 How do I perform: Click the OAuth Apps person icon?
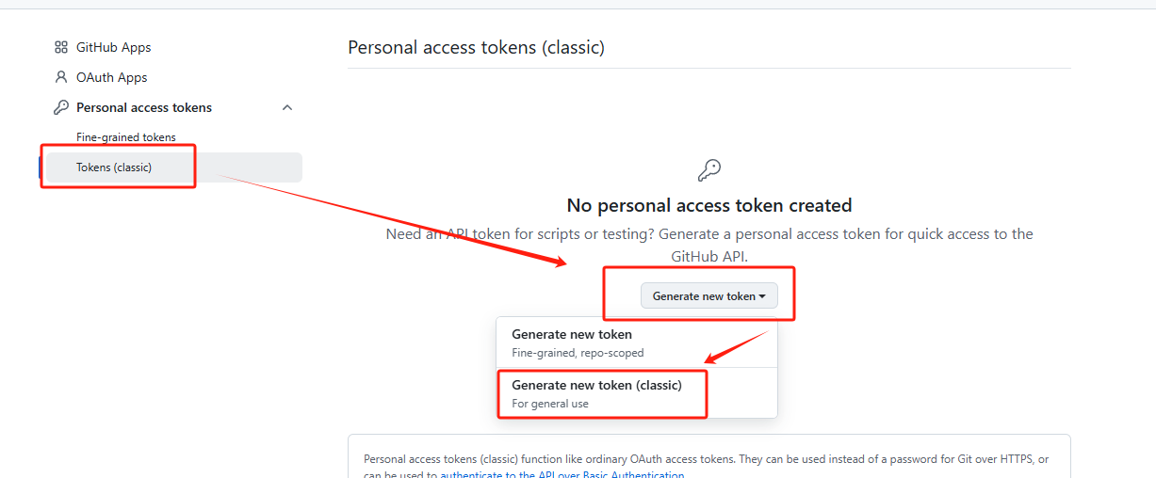point(61,77)
